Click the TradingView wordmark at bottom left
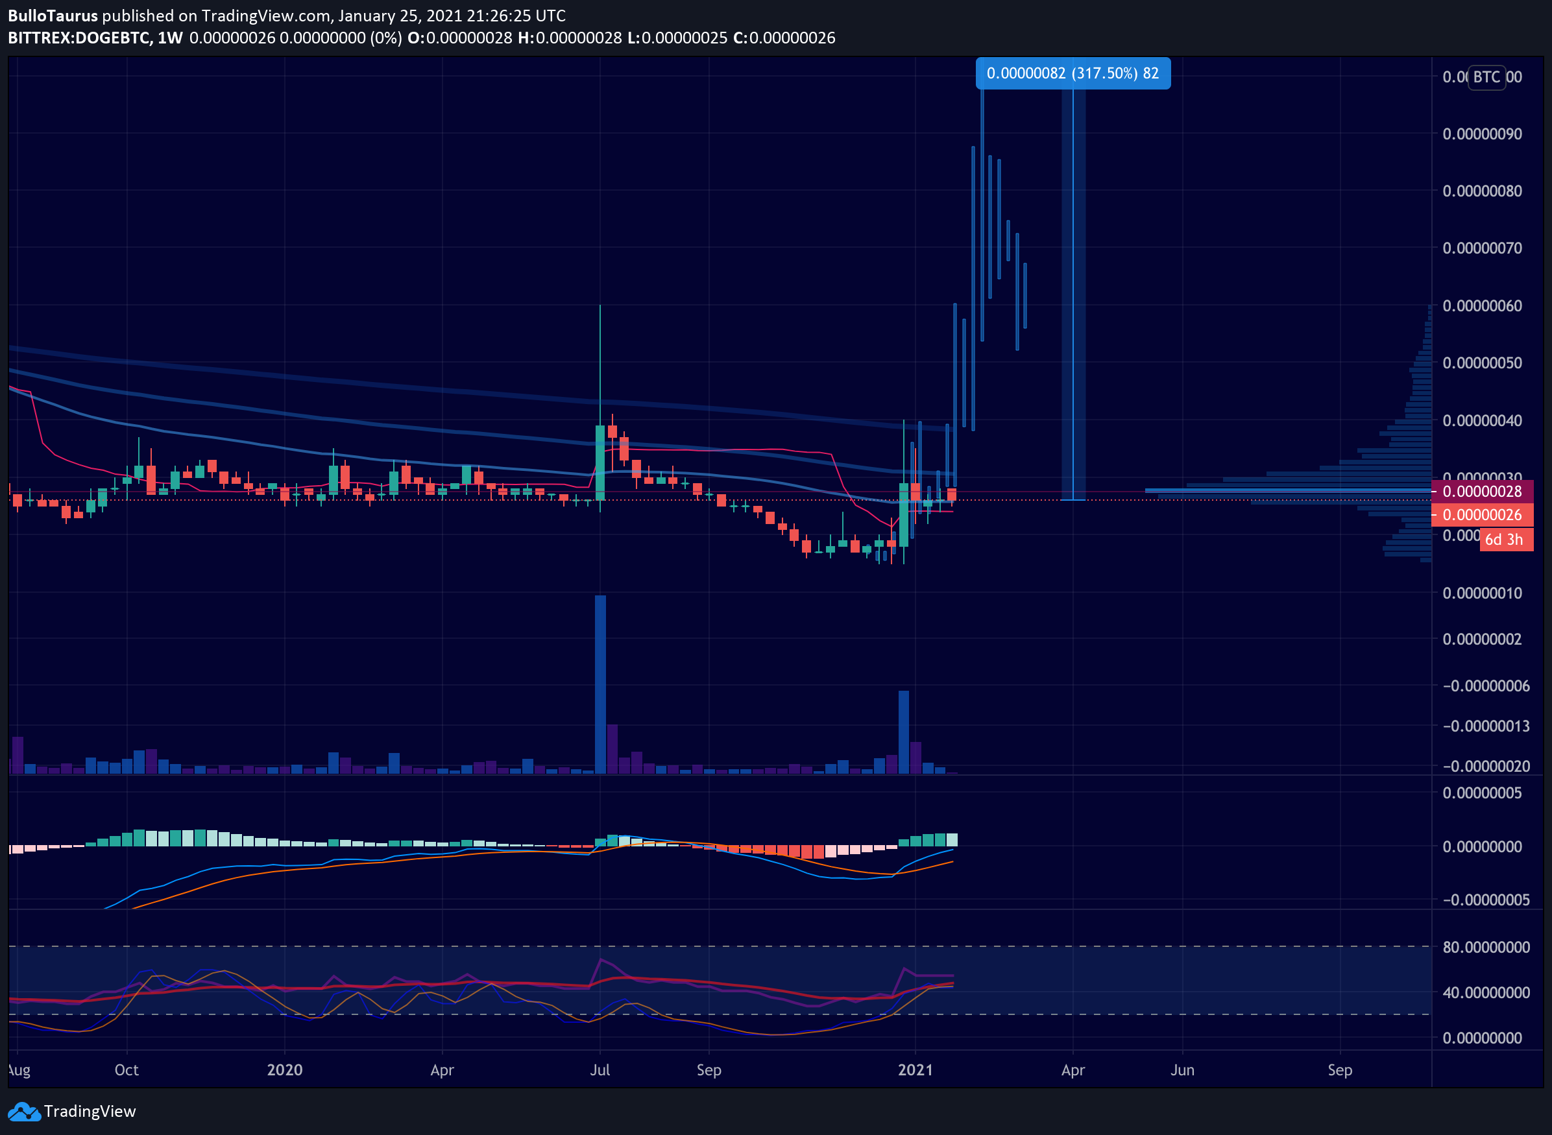This screenshot has height=1135, width=1552. point(90,1111)
